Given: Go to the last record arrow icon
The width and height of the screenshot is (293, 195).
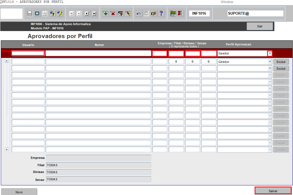Looking at the screenshot, I should tap(94, 13).
